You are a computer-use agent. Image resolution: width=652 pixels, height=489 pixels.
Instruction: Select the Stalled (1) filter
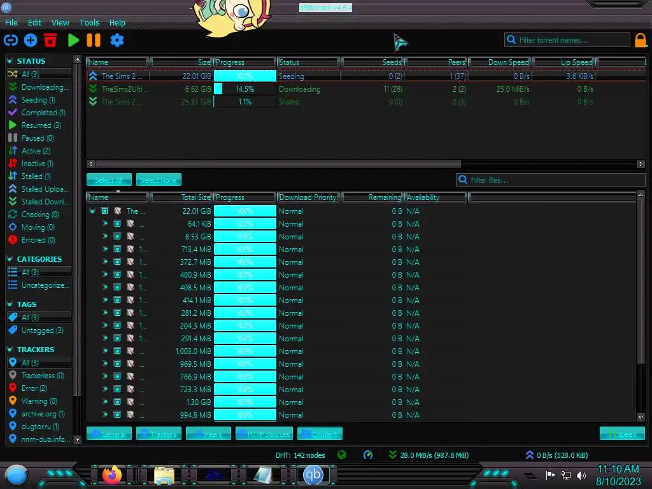(x=38, y=176)
